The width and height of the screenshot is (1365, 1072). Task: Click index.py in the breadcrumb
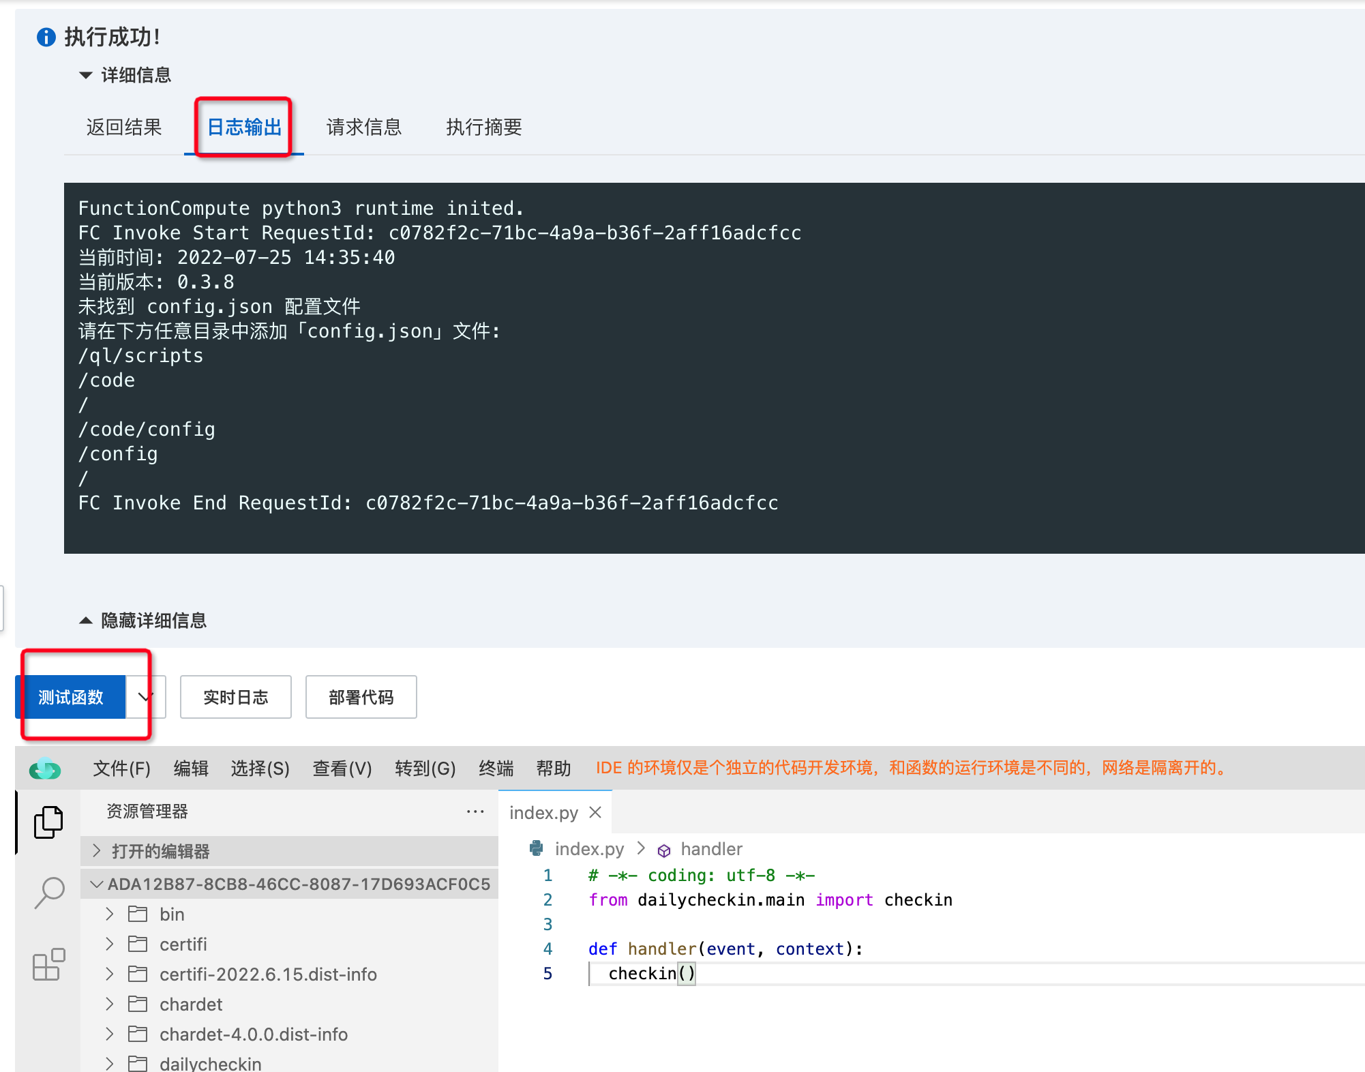[589, 849]
